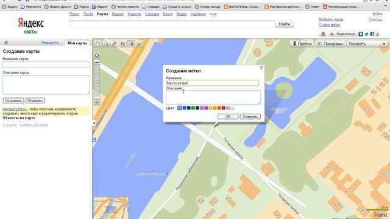The height and width of the screenshot is (219, 390).
Task: Confirm placemark with OK button
Action: point(228,116)
